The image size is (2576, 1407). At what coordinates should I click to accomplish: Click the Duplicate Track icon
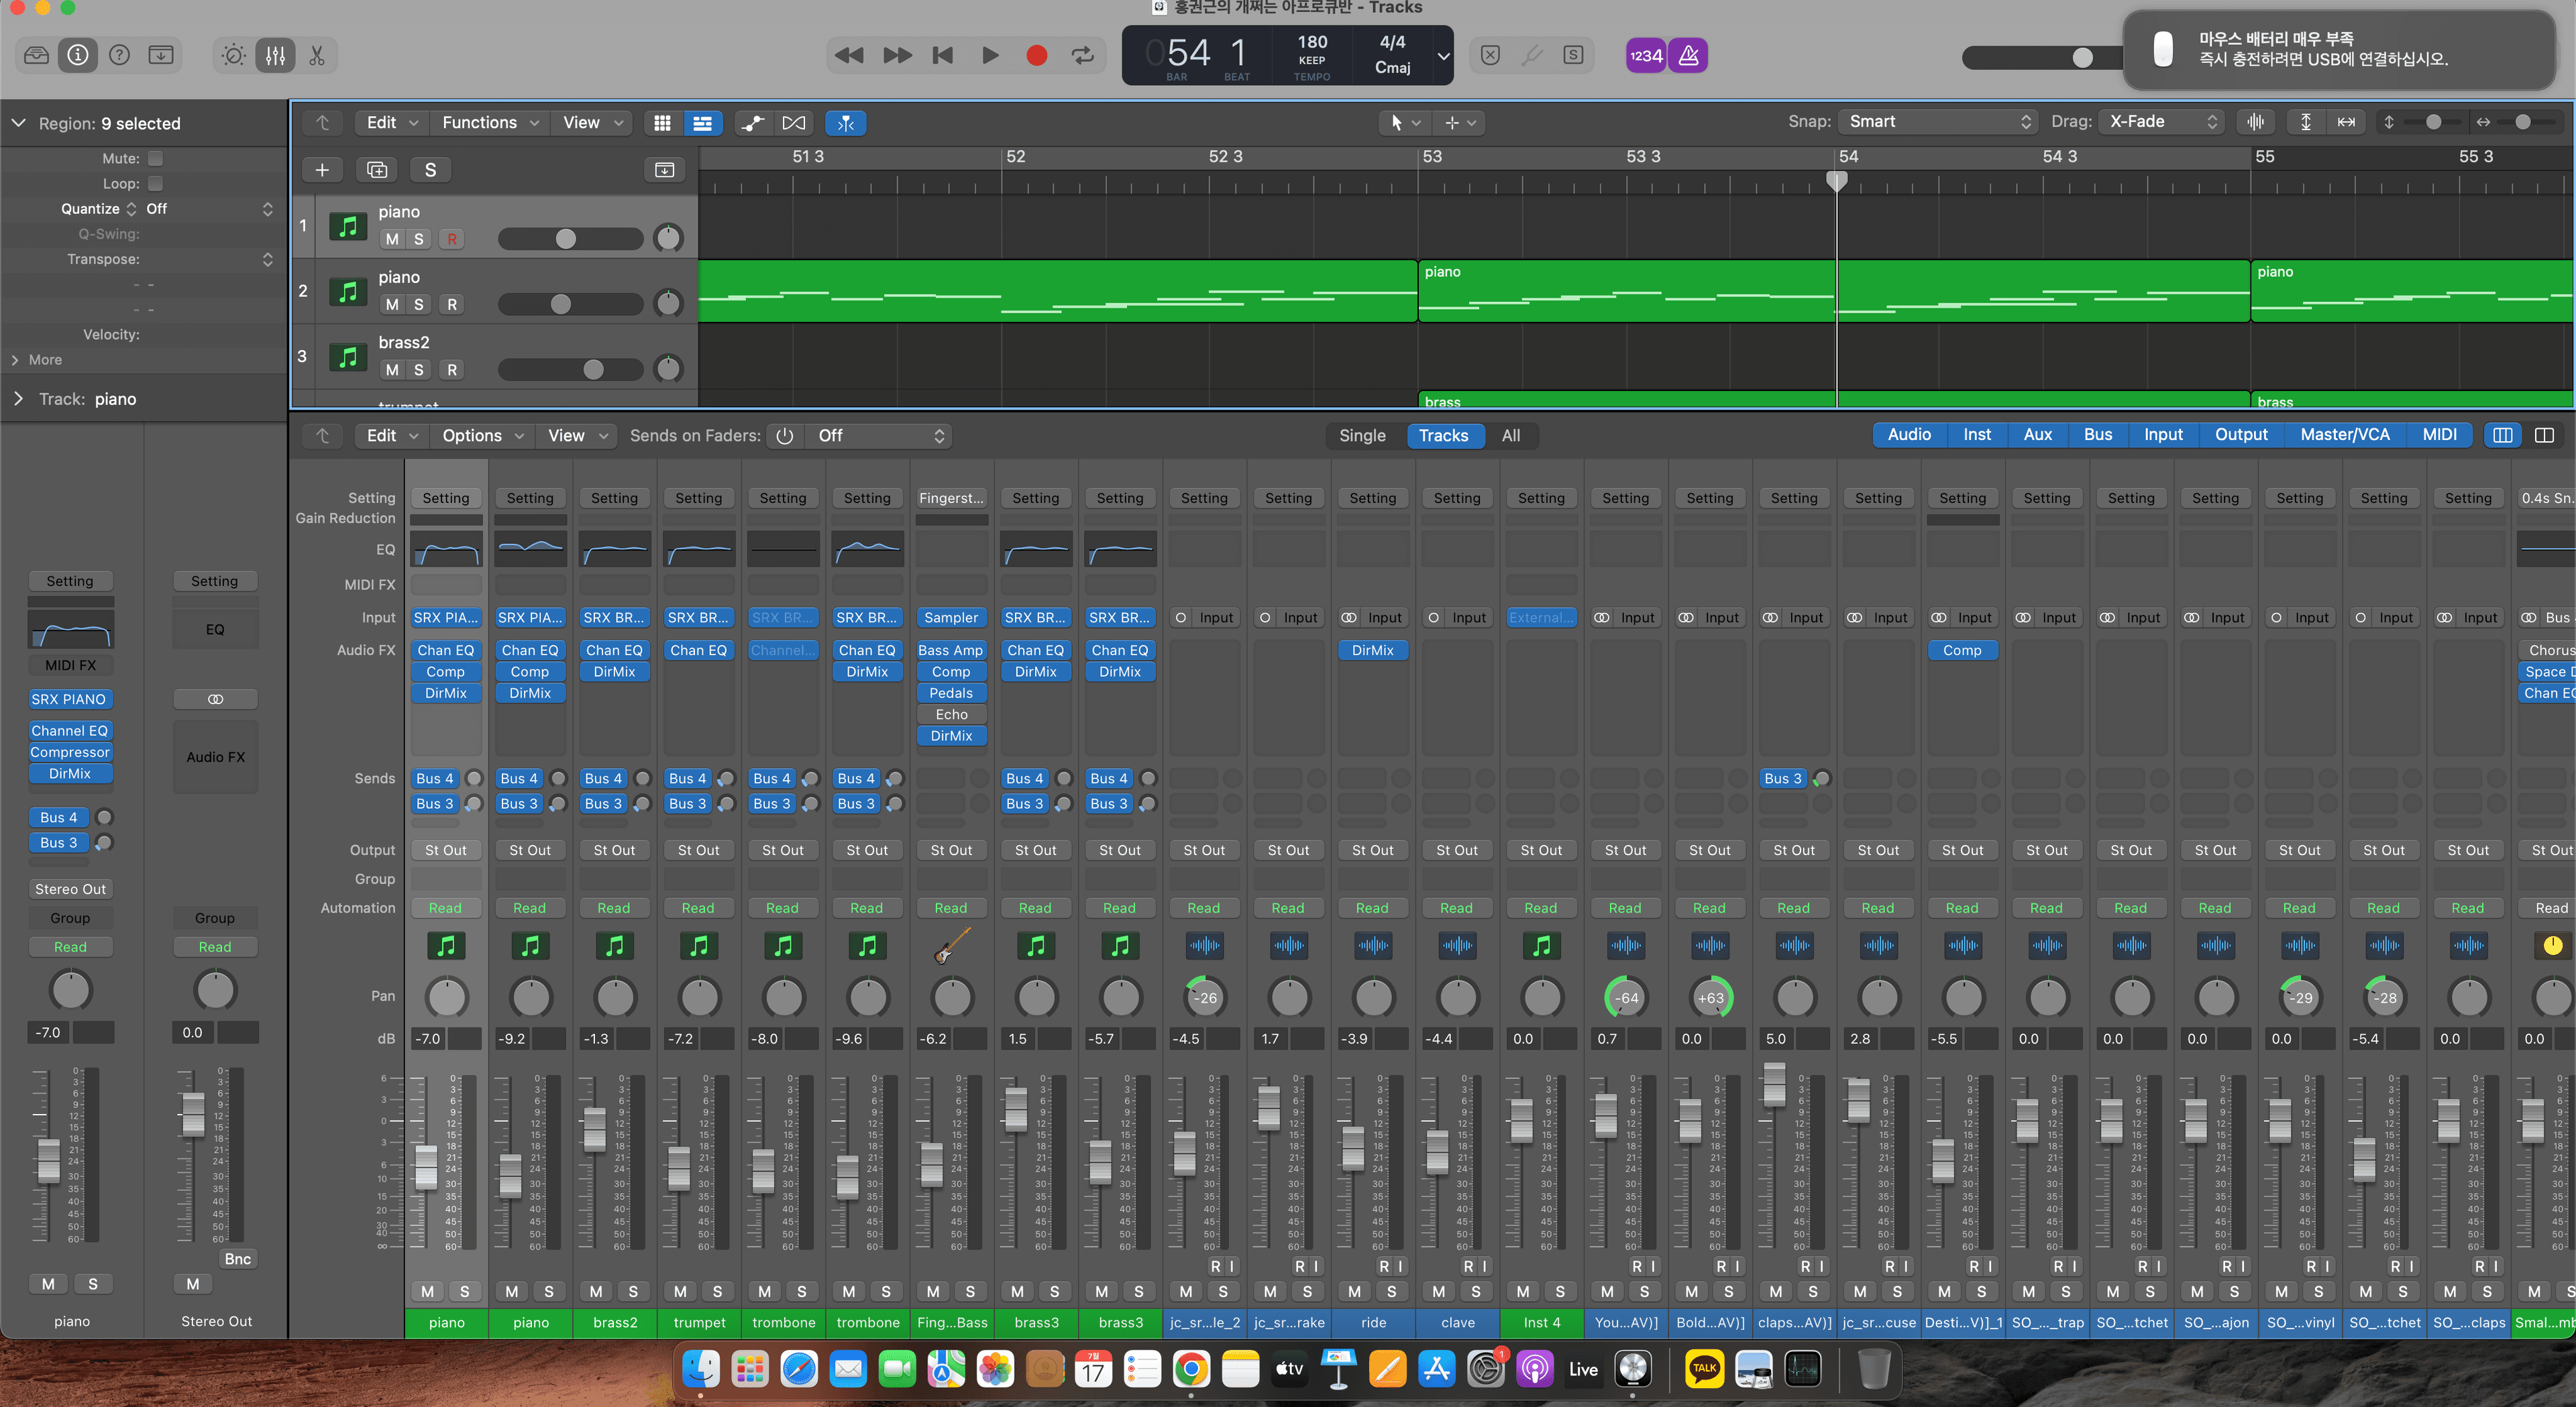point(377,170)
